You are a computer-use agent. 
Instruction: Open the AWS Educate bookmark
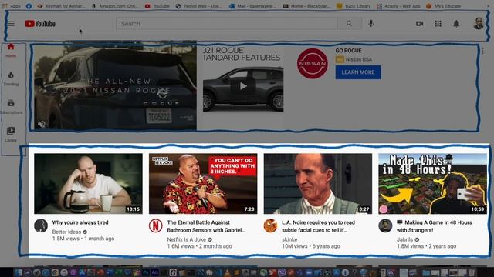click(x=443, y=6)
